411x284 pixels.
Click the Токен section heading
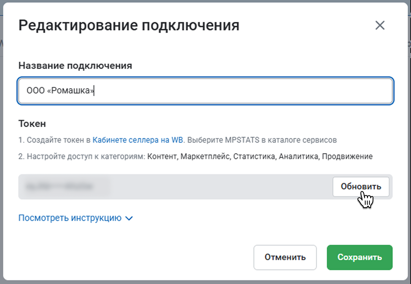coord(32,124)
